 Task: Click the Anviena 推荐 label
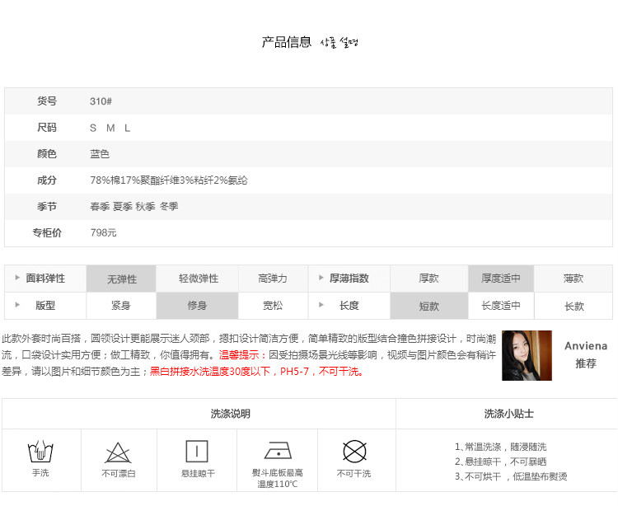[586, 354]
